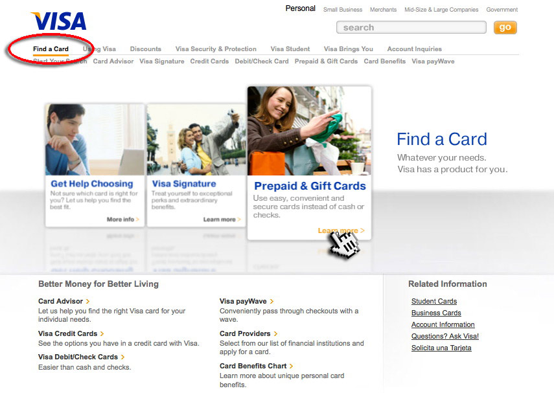The width and height of the screenshot is (554, 393).
Task: Open Questions? Ask Visa! link
Action: tap(444, 336)
